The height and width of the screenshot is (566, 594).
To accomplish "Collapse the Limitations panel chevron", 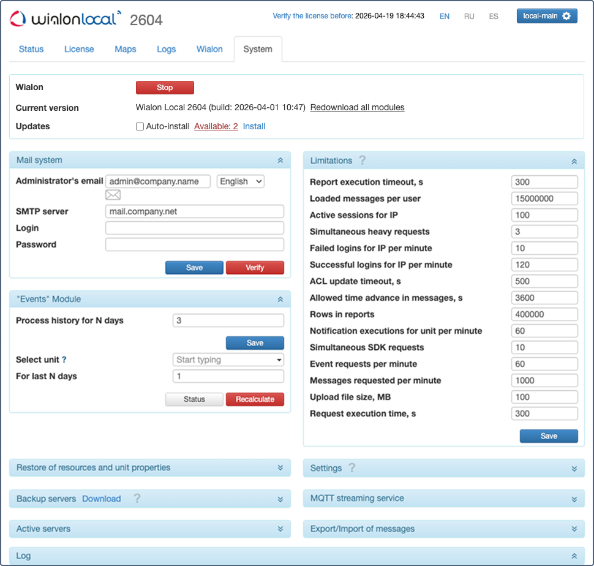I will [574, 161].
